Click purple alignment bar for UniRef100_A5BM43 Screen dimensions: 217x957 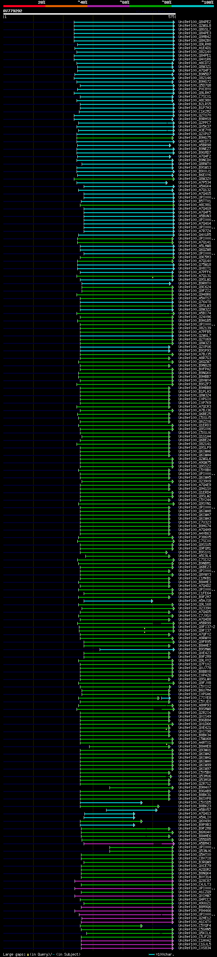pos(129,844)
